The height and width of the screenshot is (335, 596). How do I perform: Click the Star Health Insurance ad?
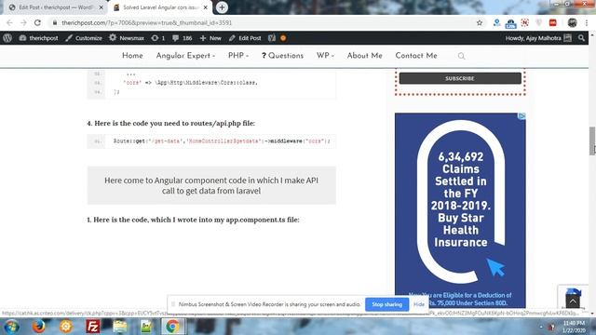460,210
